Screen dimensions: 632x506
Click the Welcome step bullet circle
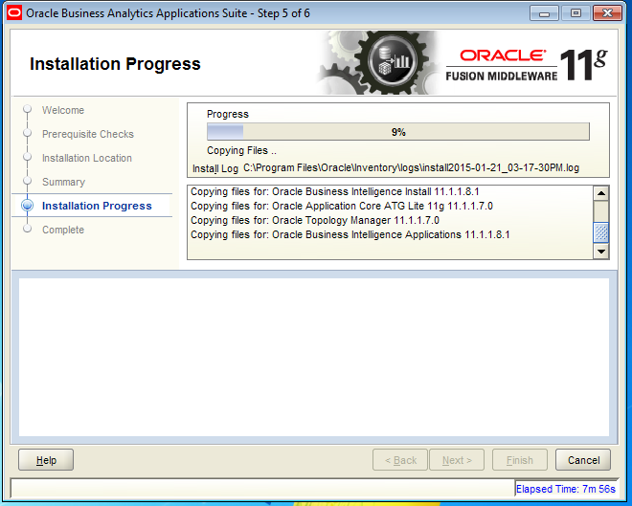pyautogui.click(x=28, y=109)
